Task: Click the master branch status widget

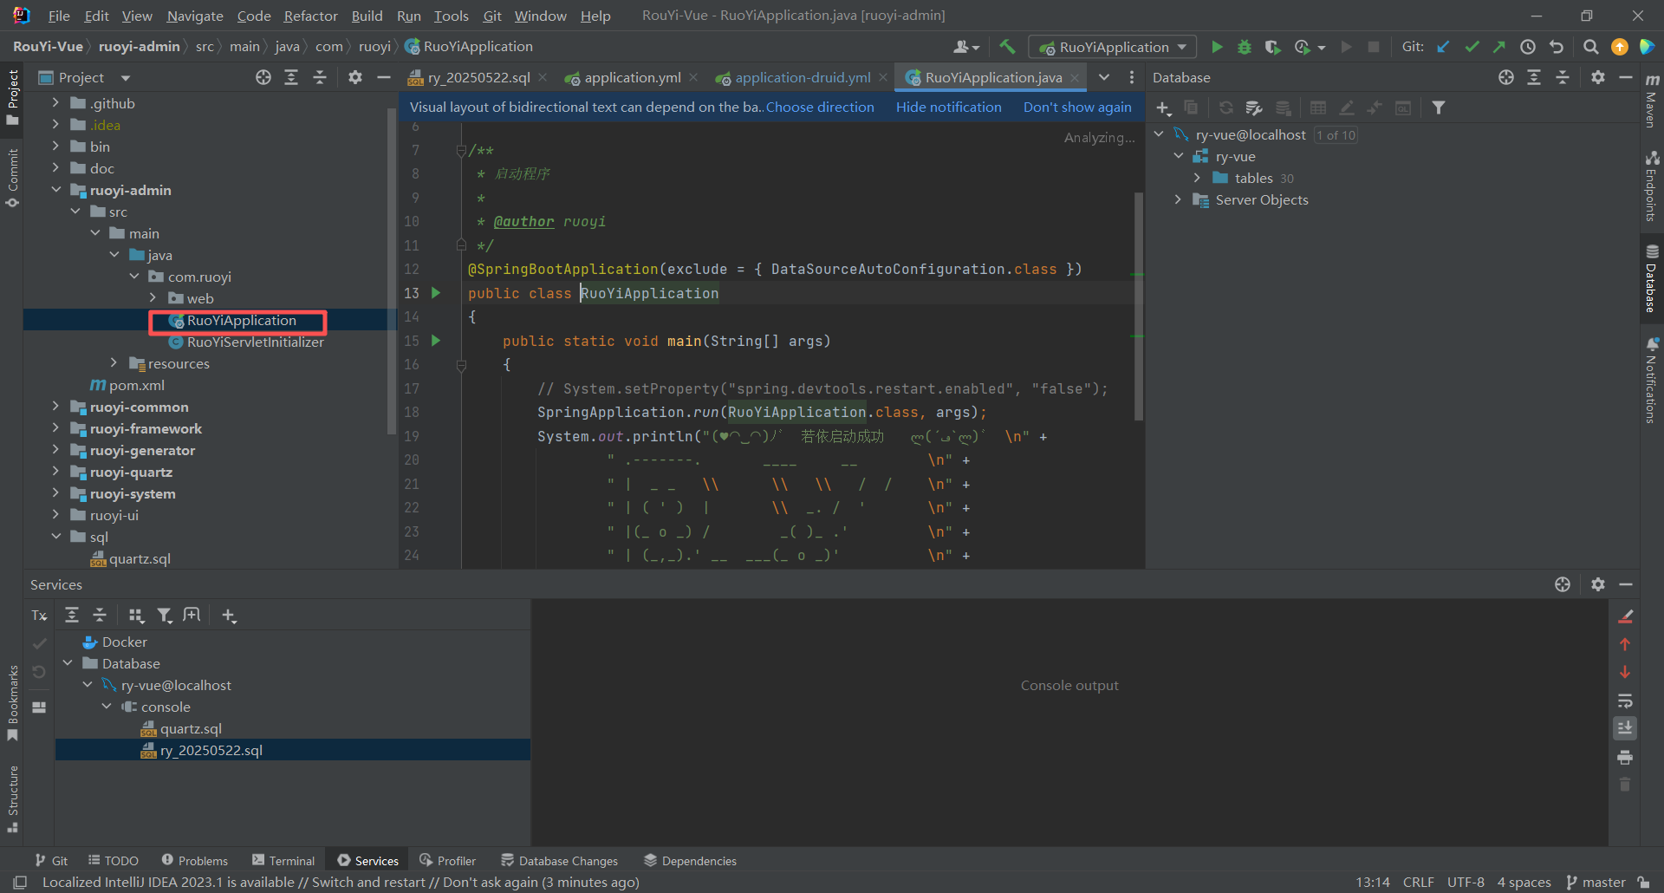Action: (1596, 882)
